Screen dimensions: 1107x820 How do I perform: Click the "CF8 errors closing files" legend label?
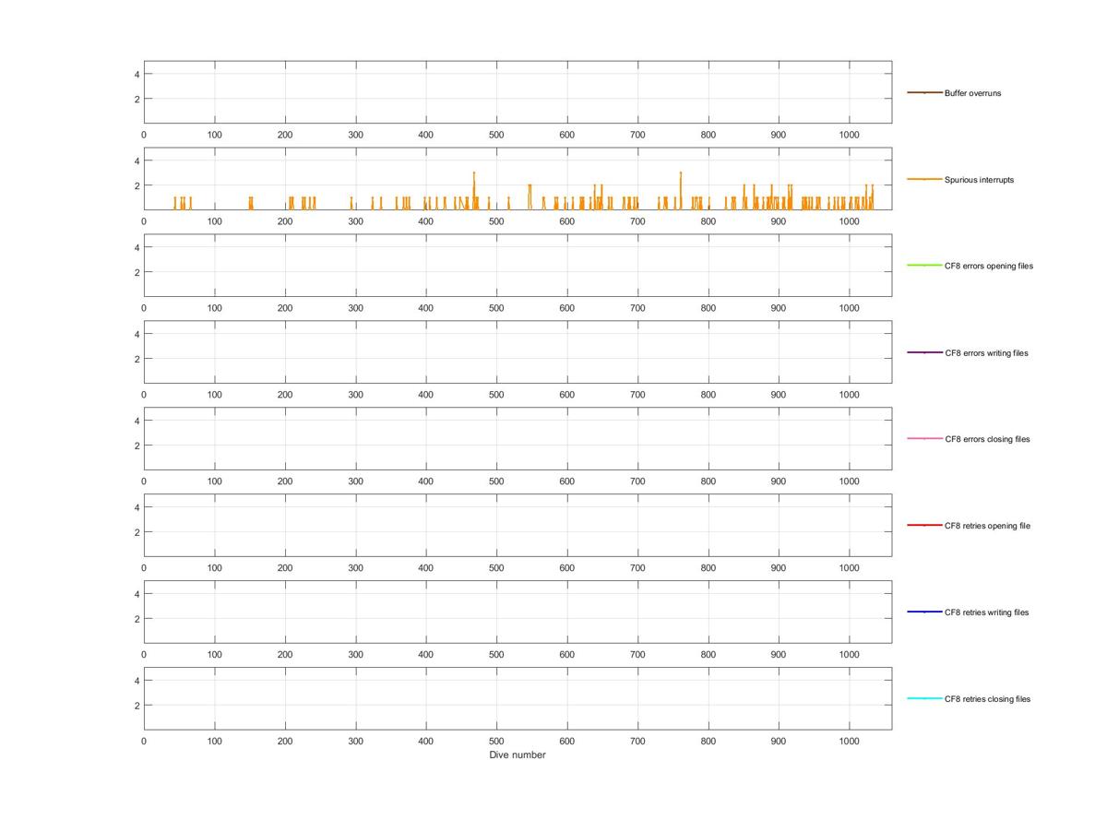point(987,439)
